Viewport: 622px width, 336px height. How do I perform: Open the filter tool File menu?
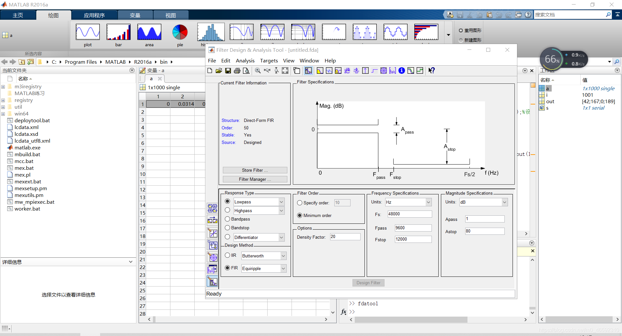[212, 60]
